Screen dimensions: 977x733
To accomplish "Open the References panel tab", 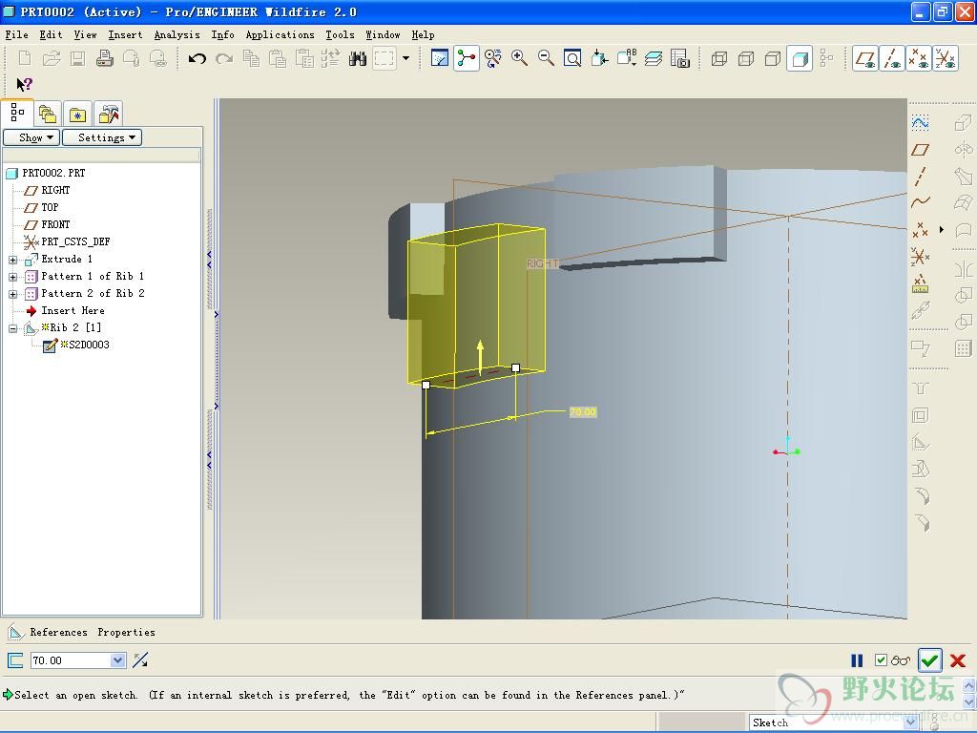I will (58, 632).
